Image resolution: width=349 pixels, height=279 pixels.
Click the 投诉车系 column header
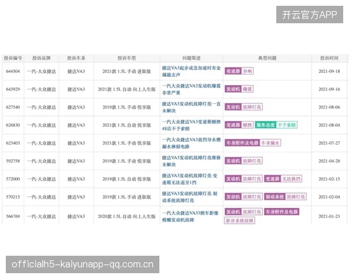pos(76,58)
